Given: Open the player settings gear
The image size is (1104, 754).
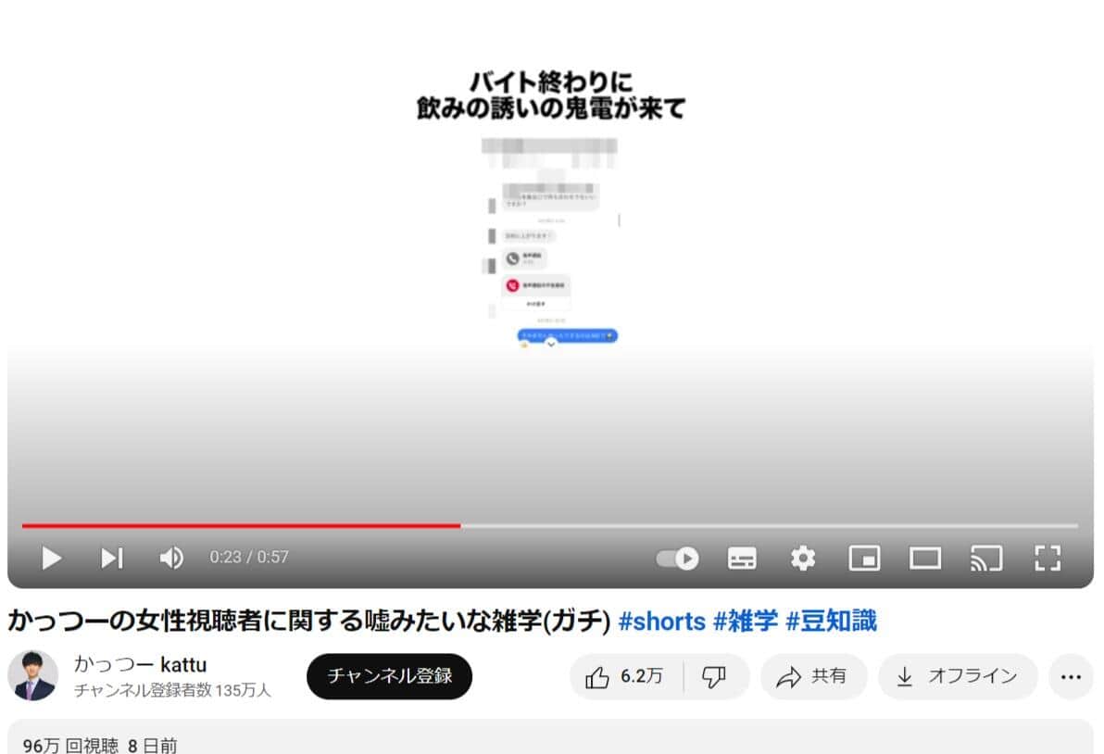Looking at the screenshot, I should coord(802,558).
